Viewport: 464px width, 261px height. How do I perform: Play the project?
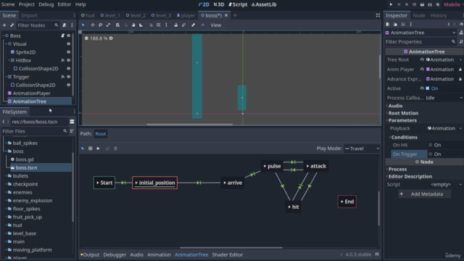tap(391, 4)
